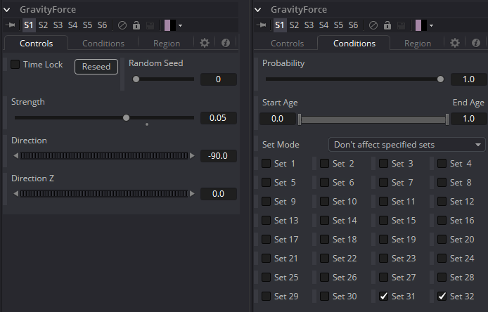Screen dimensions: 488x312
Task: Select version S4 in right panel
Action: (x=323, y=25)
